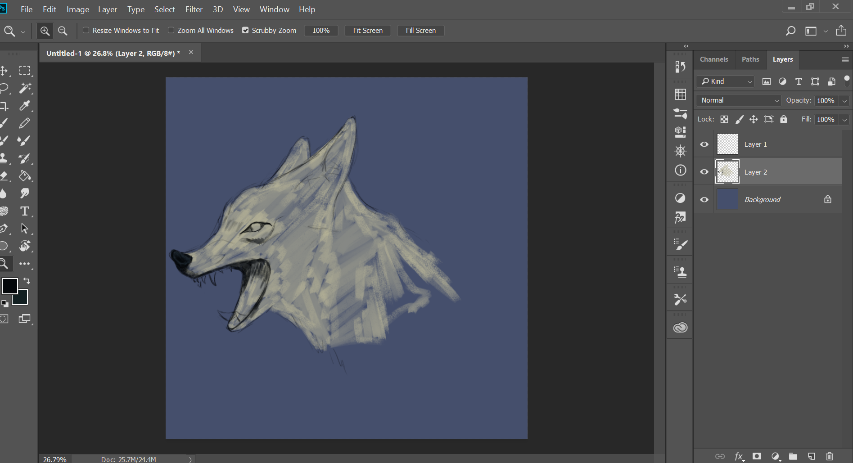Hide Layer 2 visibility eye
The width and height of the screenshot is (853, 463).
click(704, 172)
